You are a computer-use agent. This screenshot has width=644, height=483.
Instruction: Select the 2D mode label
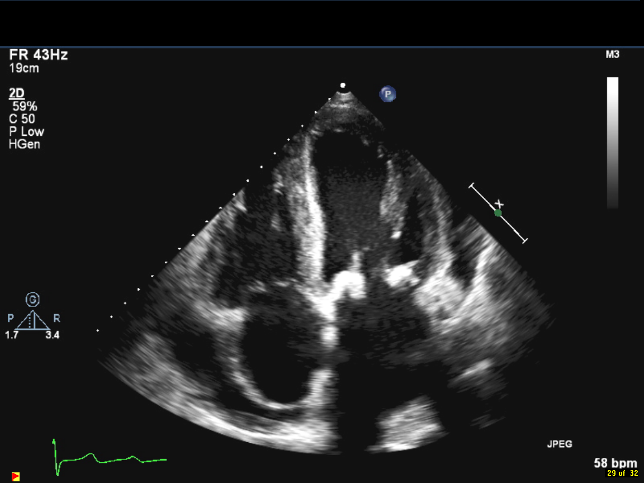(x=17, y=93)
